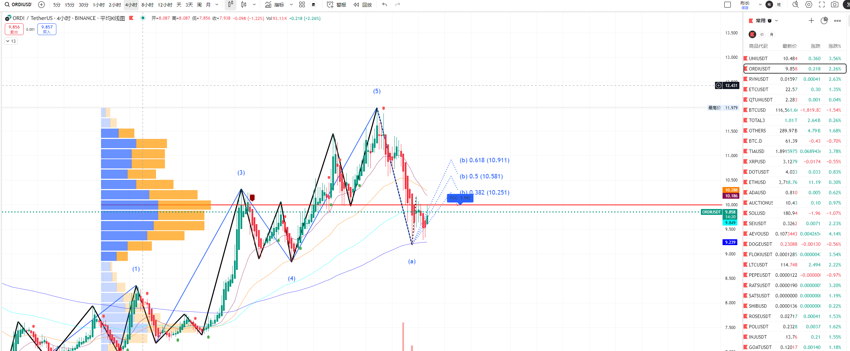Select TOTAL3 in the watchlist

pos(794,120)
